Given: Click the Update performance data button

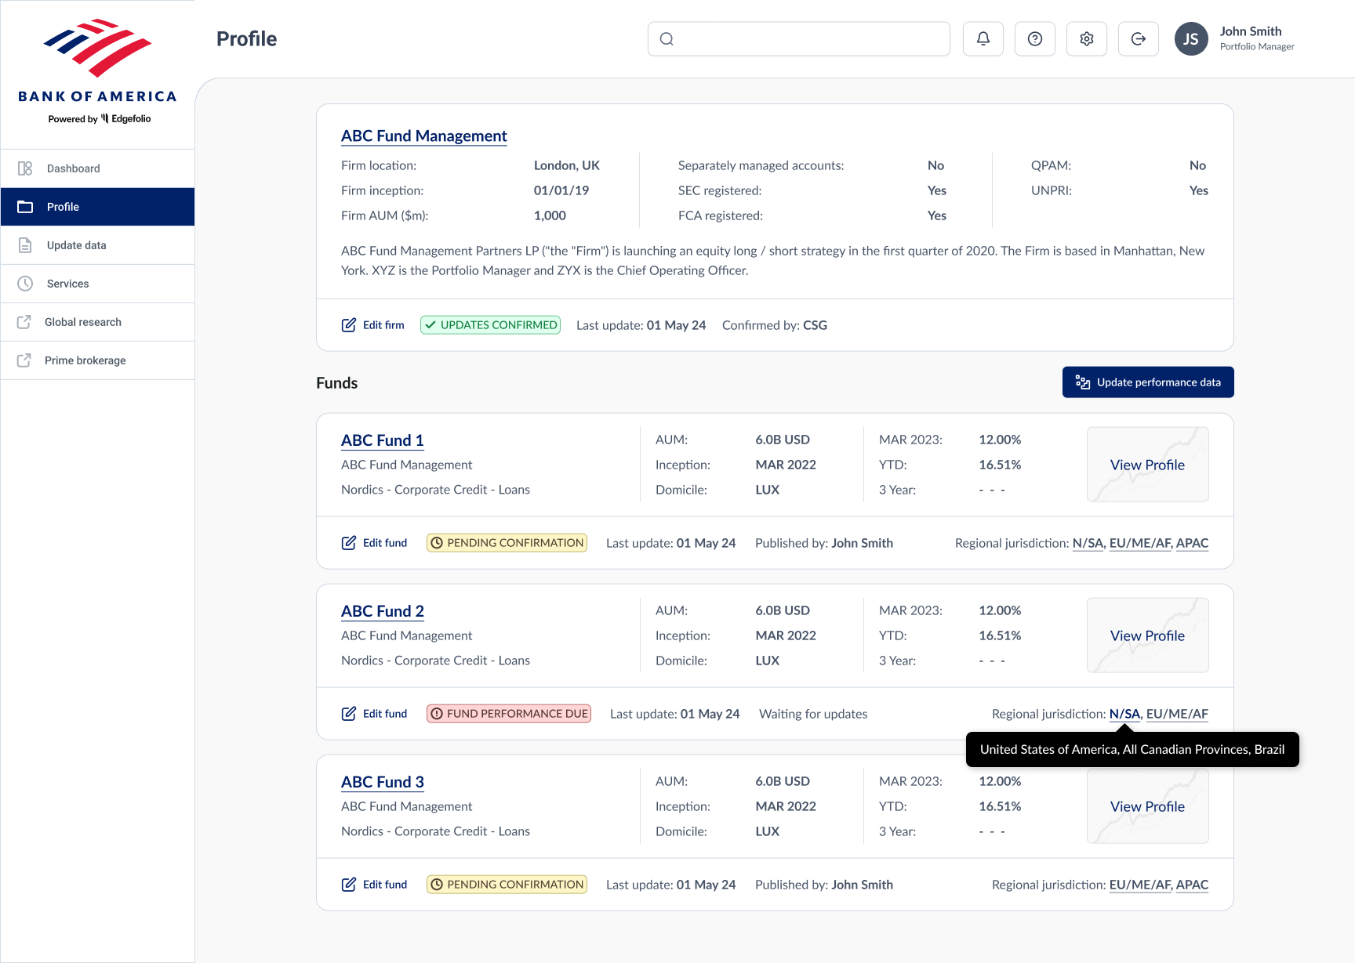Looking at the screenshot, I should click(1147, 382).
